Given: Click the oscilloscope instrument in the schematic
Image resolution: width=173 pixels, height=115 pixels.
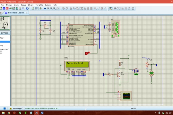Looking at the screenshot, I should point(125,96).
